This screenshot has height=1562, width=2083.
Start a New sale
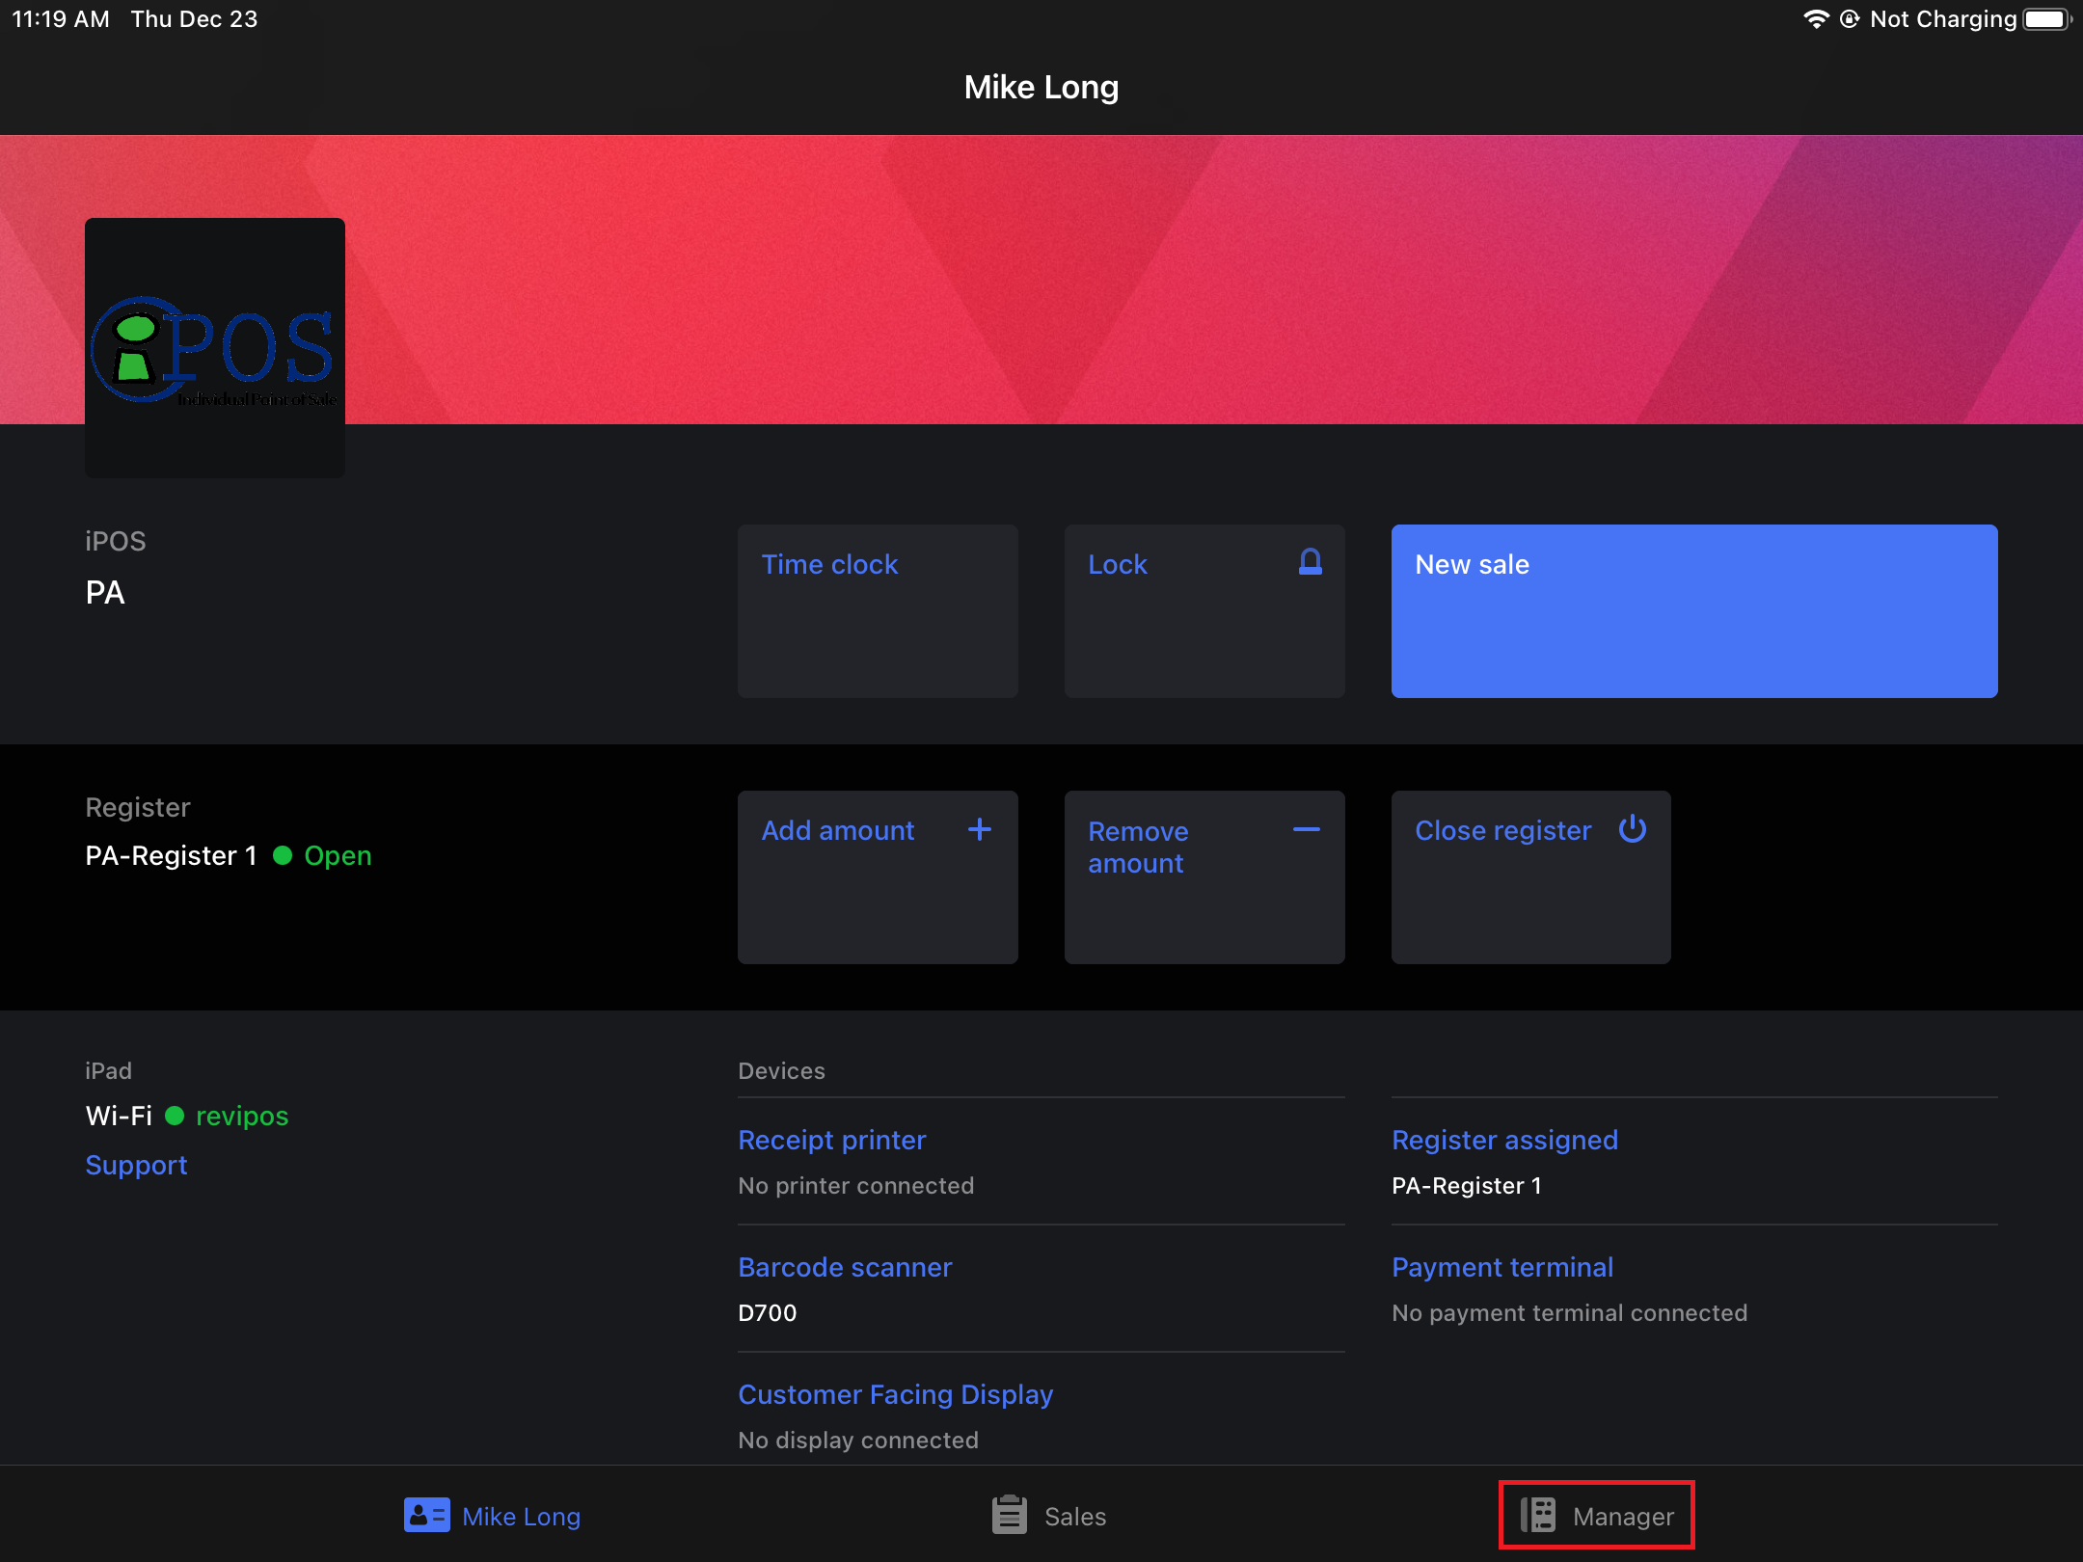click(x=1694, y=611)
